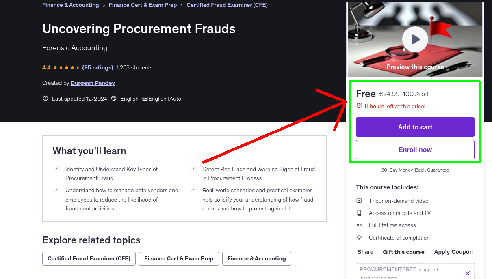Viewport: 492px width, 279px height.
Task: Click the alarm clock icon near price
Action: (x=359, y=106)
